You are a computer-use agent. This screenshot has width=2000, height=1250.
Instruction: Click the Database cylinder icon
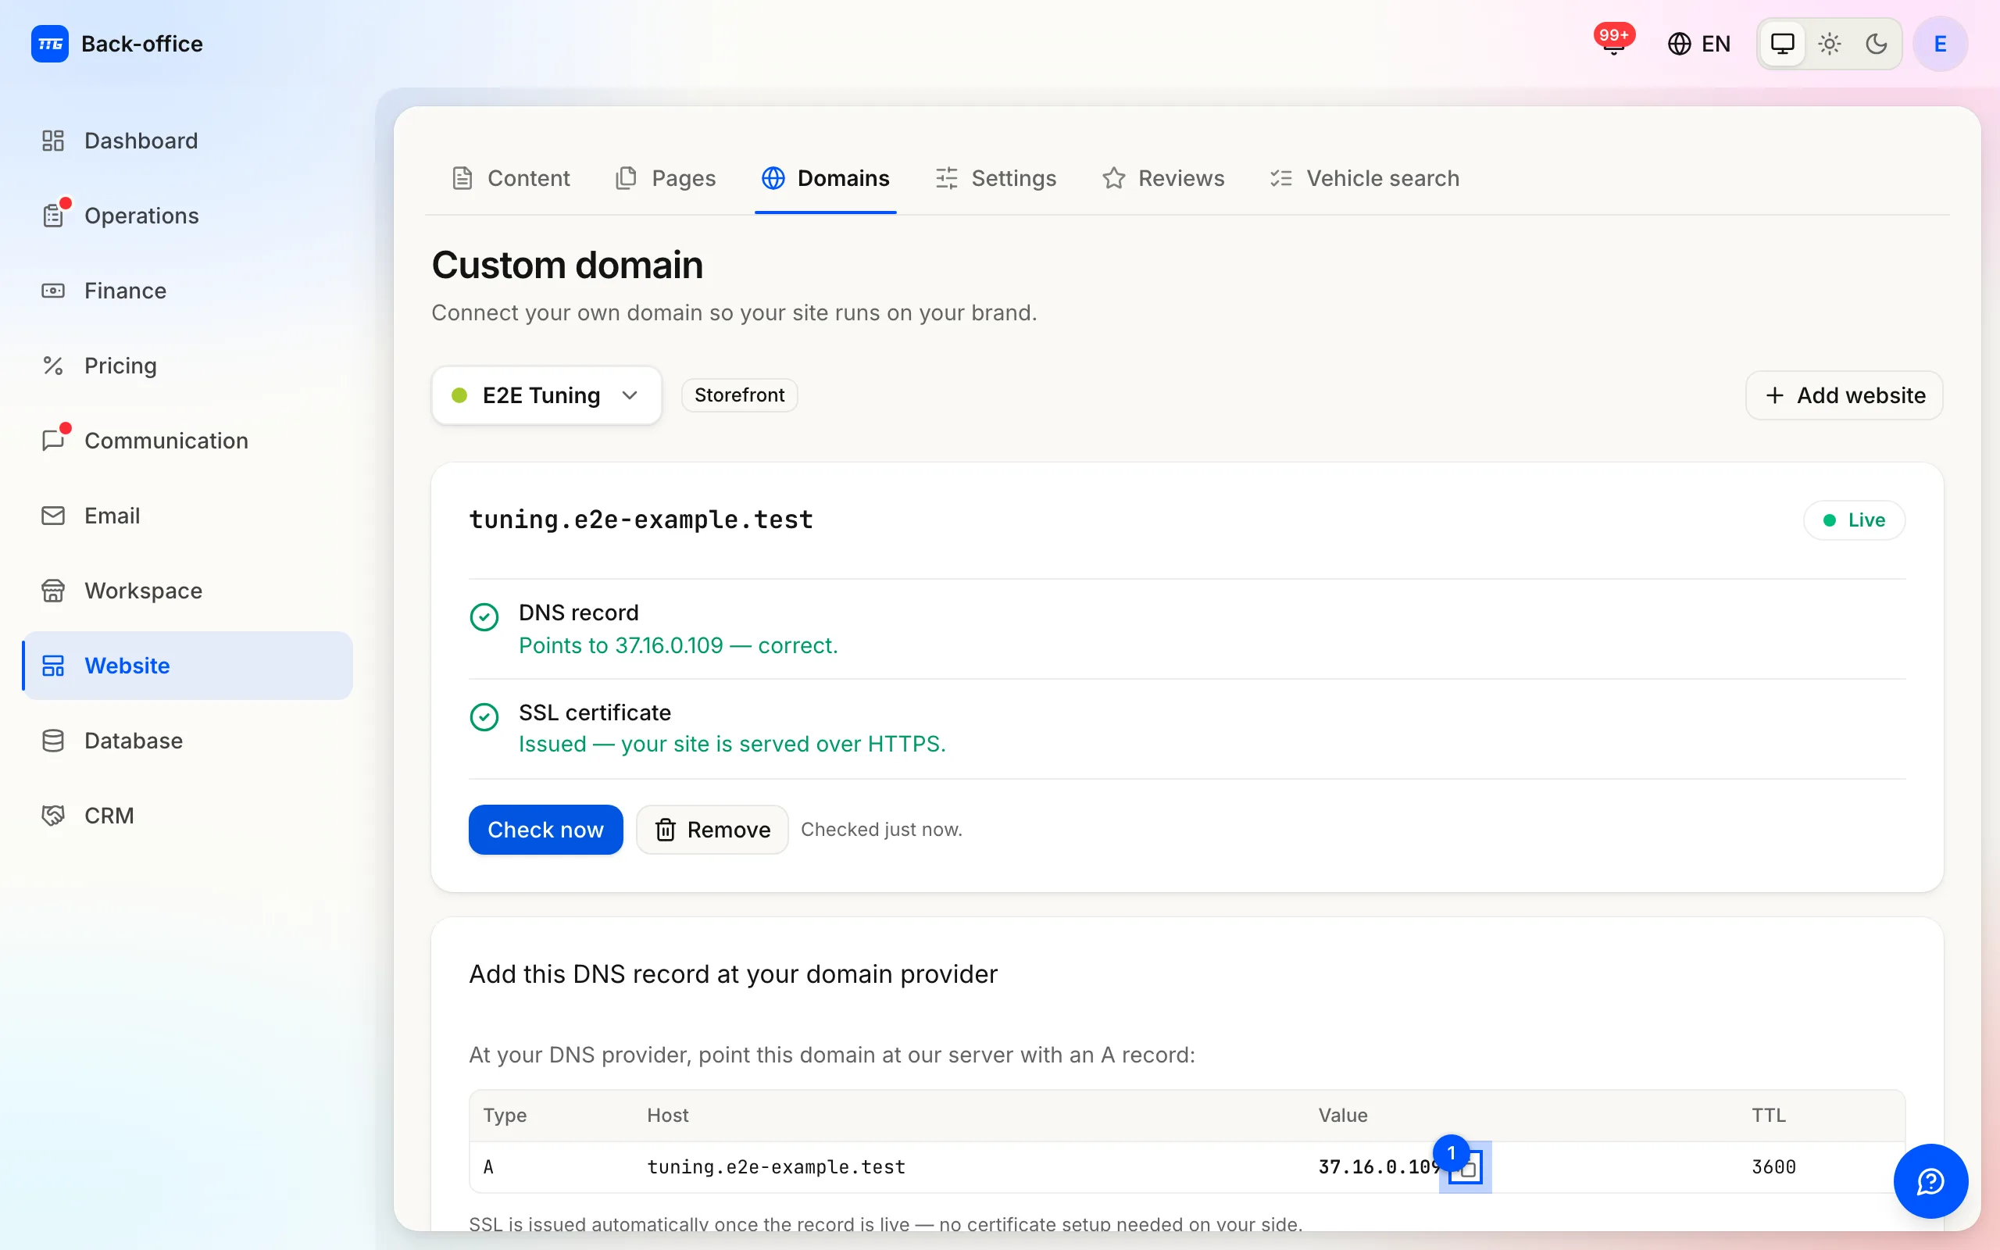(53, 741)
